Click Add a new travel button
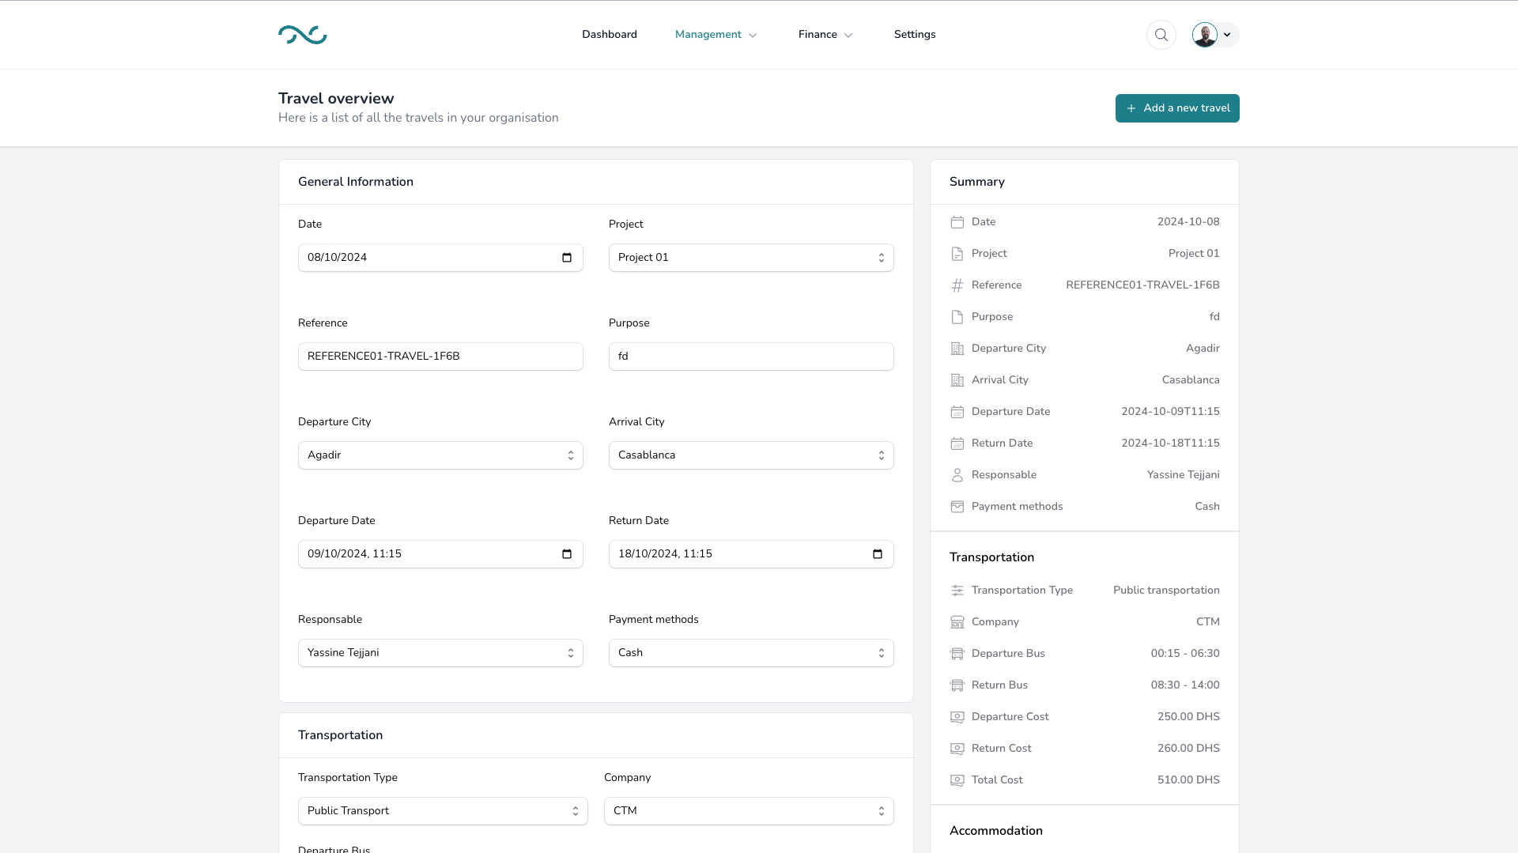This screenshot has width=1518, height=853. tap(1176, 108)
